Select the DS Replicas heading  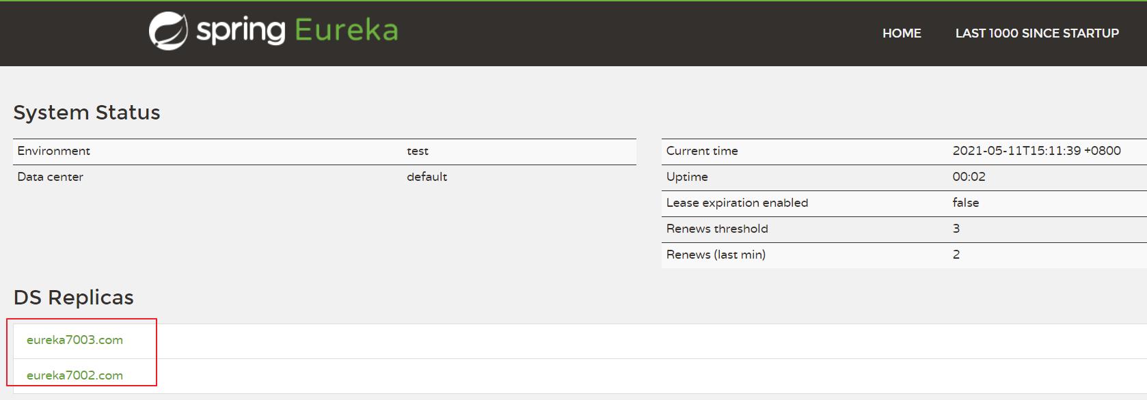click(74, 298)
